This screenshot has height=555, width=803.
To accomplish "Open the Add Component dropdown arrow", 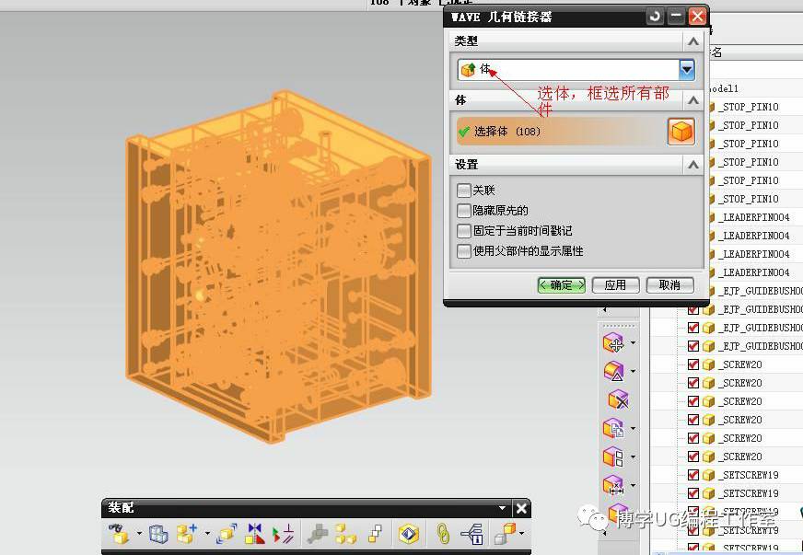I will (207, 534).
